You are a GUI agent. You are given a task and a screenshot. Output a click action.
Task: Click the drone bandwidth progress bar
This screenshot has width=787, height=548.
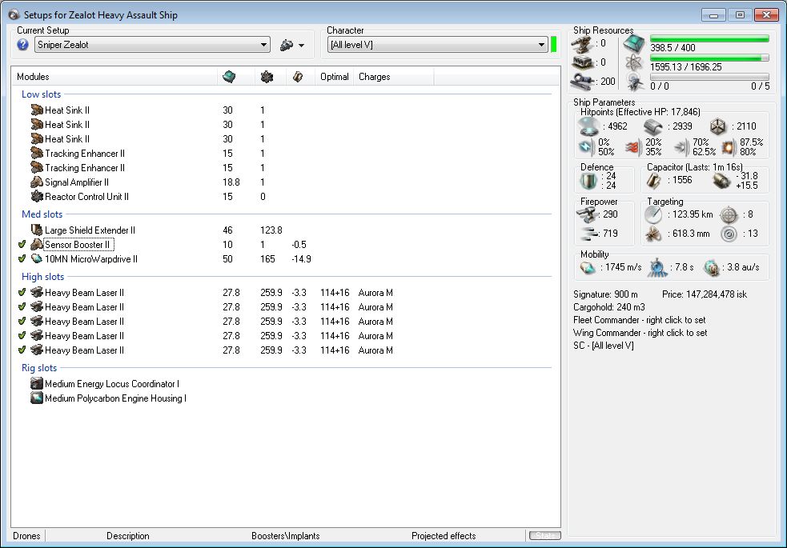pos(709,78)
